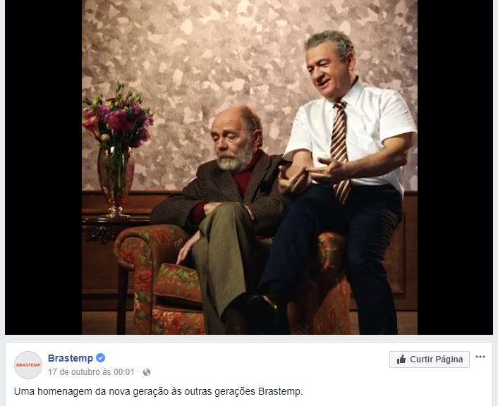Click the floral armchair in the video
This screenshot has height=406, width=498.
[x=165, y=279]
